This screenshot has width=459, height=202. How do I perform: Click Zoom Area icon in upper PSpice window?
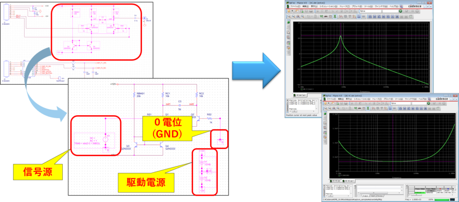coord(298,17)
